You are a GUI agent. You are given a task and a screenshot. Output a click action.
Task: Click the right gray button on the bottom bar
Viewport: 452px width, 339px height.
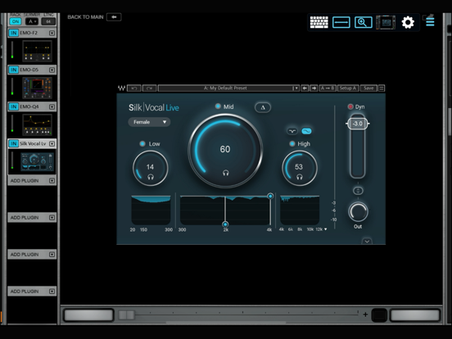click(415, 315)
